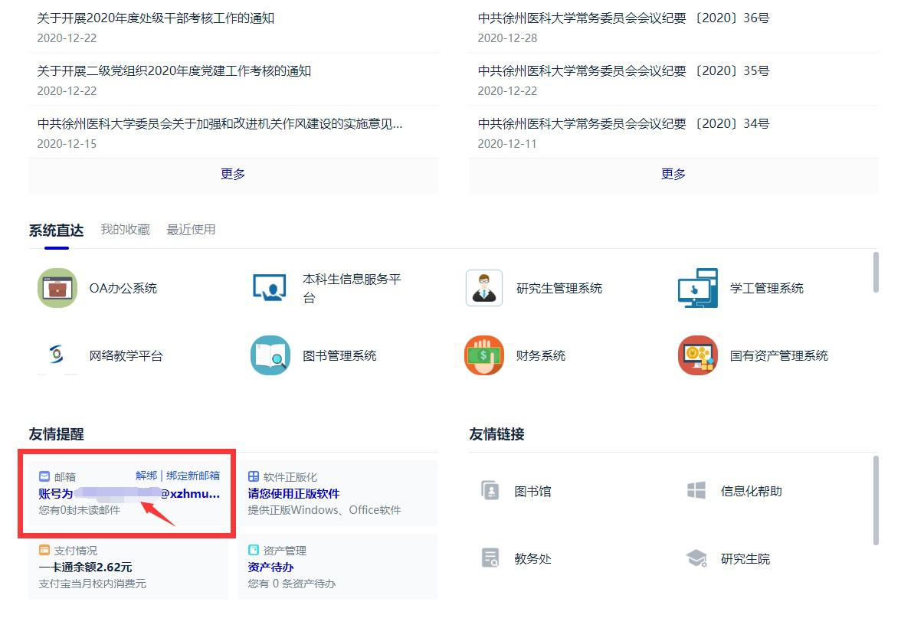Click the 本科生信息服务平台 icon

coord(270,288)
